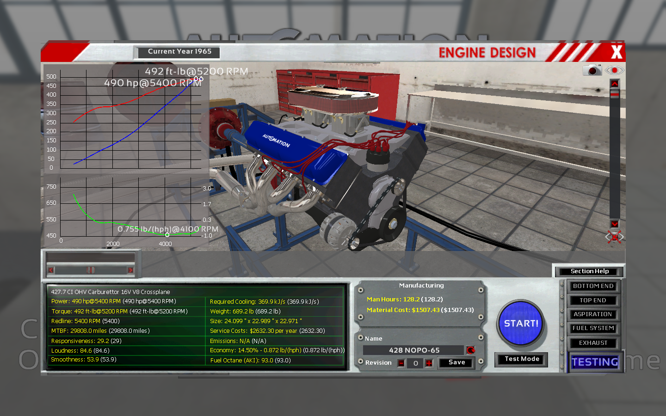
Task: Click the MTBF: 29808.0 miles stat
Action: click(x=100, y=331)
